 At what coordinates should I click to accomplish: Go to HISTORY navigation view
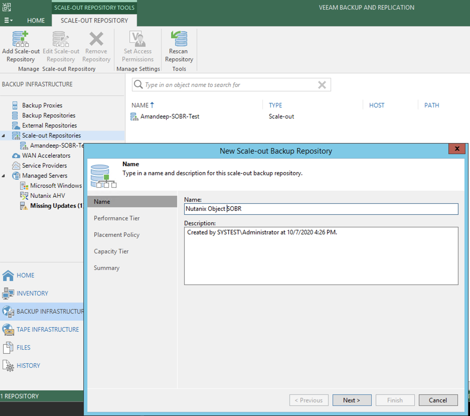click(28, 365)
